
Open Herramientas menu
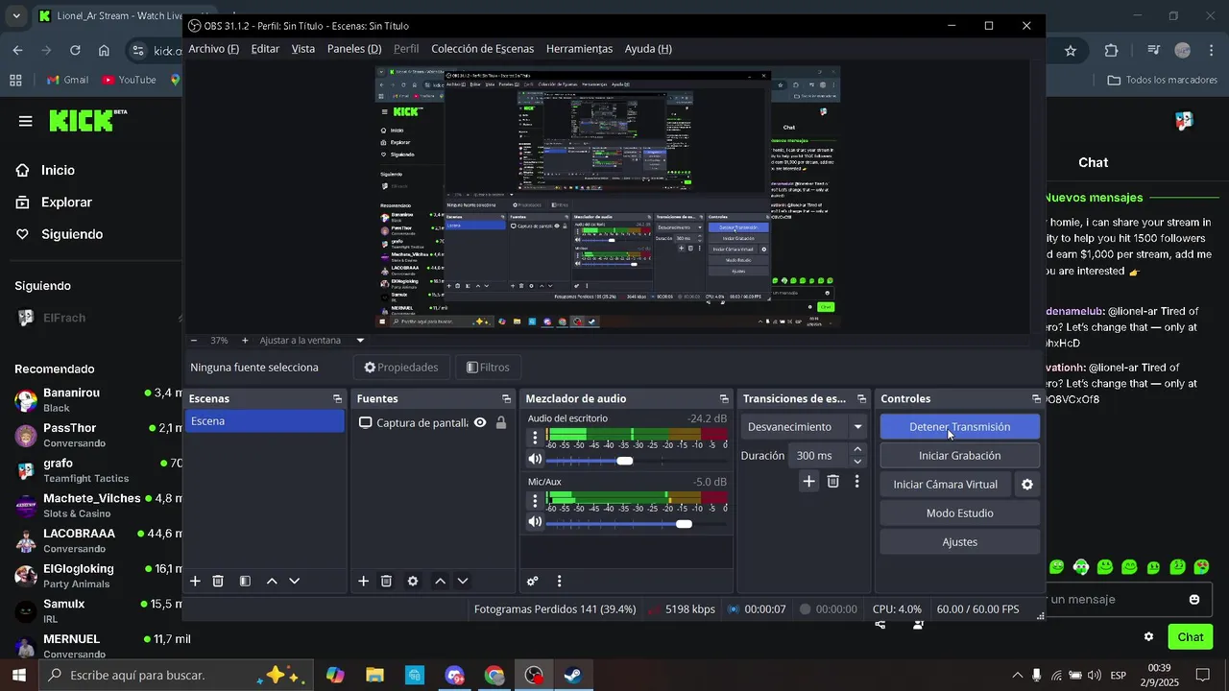[x=579, y=49]
